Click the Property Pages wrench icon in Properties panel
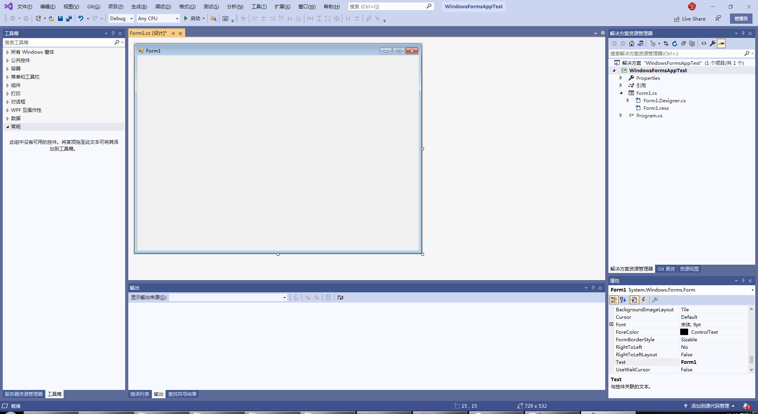758x414 pixels. pos(655,300)
